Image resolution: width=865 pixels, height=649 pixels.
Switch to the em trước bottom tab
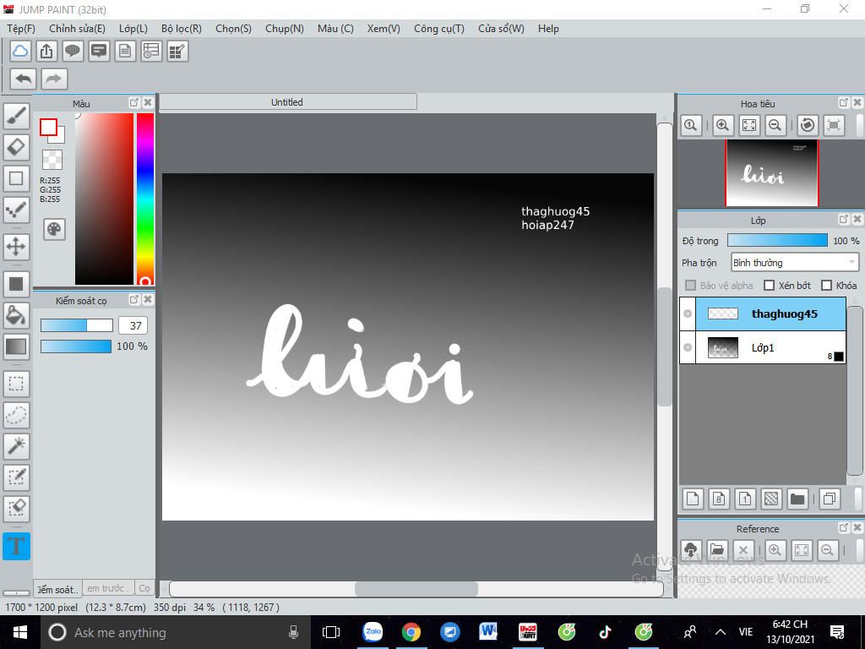(x=108, y=588)
